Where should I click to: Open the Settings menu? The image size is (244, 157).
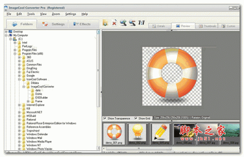coord(71,14)
